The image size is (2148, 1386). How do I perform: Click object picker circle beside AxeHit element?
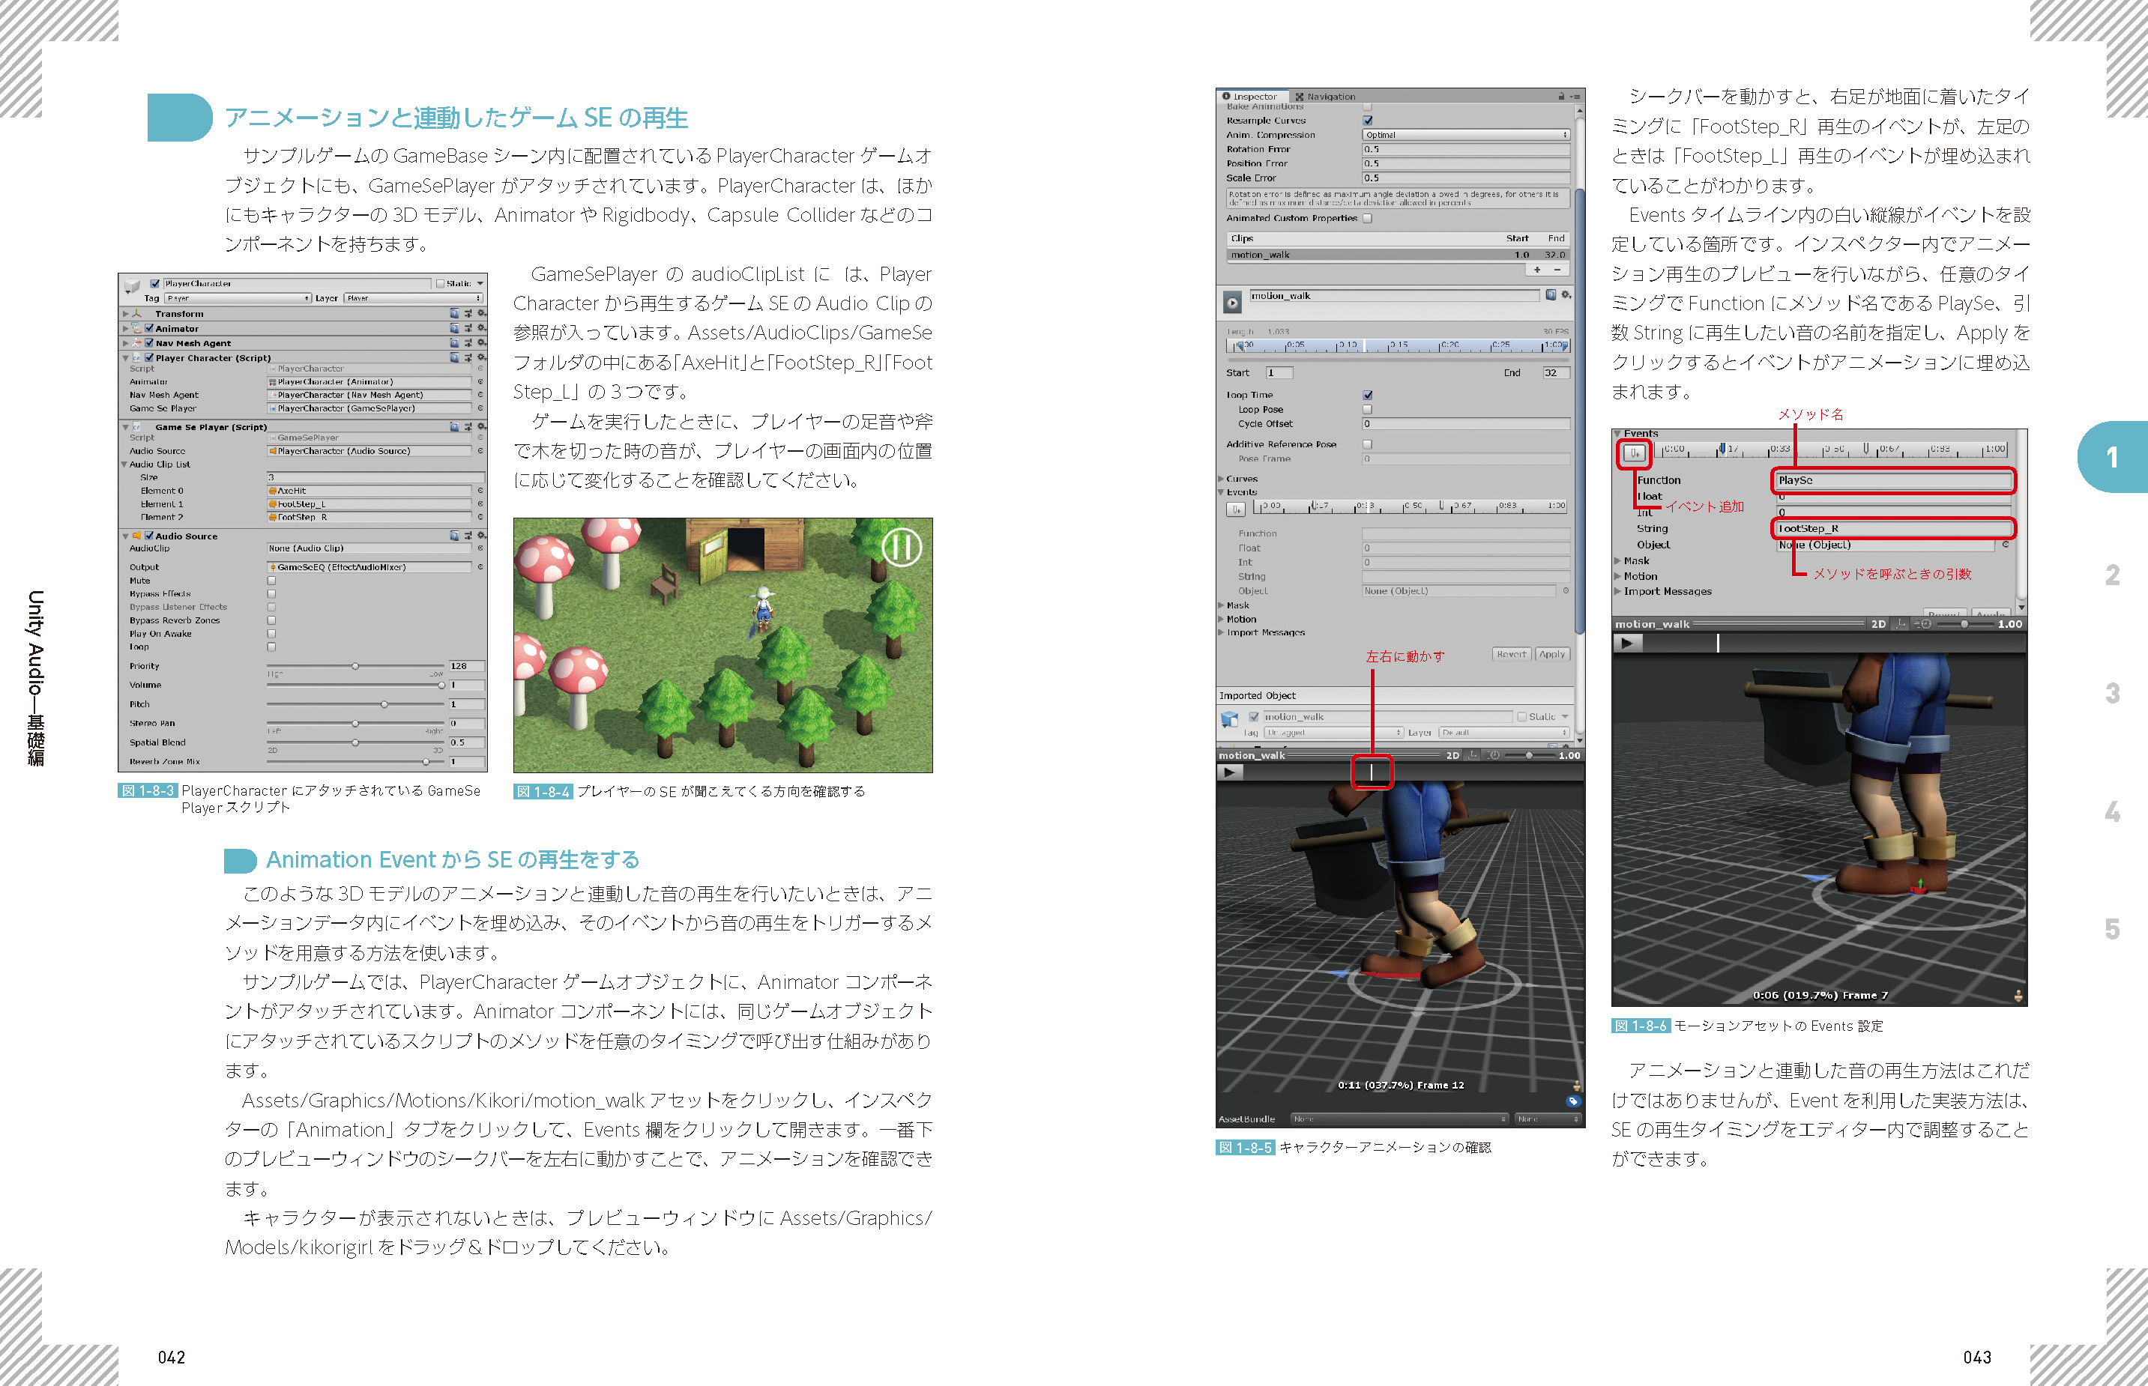480,491
